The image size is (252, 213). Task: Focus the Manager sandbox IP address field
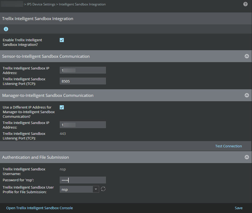tap(83, 125)
